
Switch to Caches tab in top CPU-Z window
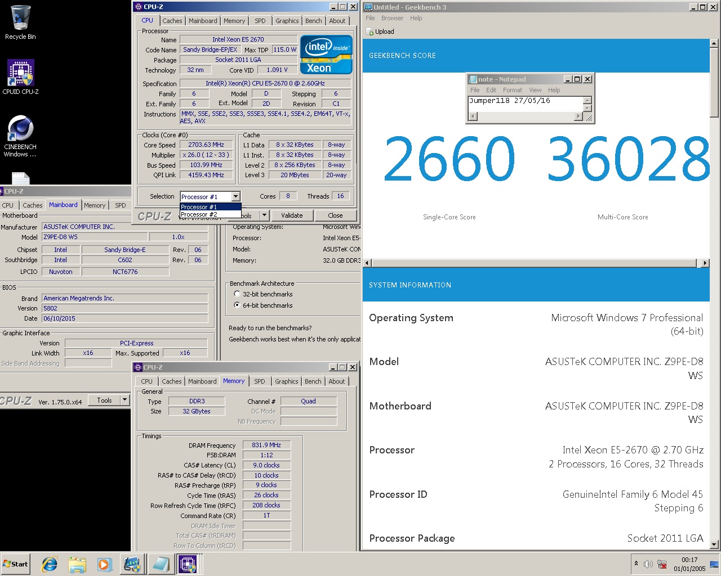(172, 21)
